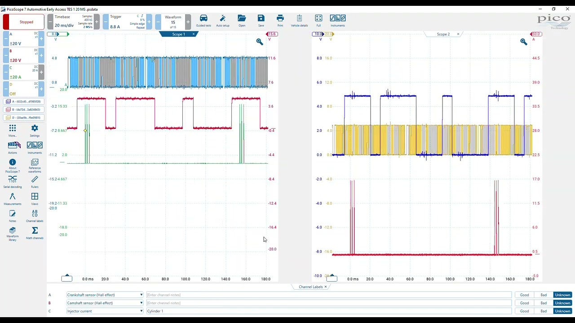The image size is (575, 323).
Task: Open Channel D Off settings
Action: tap(23, 89)
